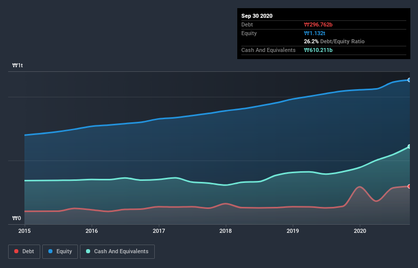Click the Debt line endpoint marker
The height and width of the screenshot is (268, 418).
pyautogui.click(x=409, y=186)
